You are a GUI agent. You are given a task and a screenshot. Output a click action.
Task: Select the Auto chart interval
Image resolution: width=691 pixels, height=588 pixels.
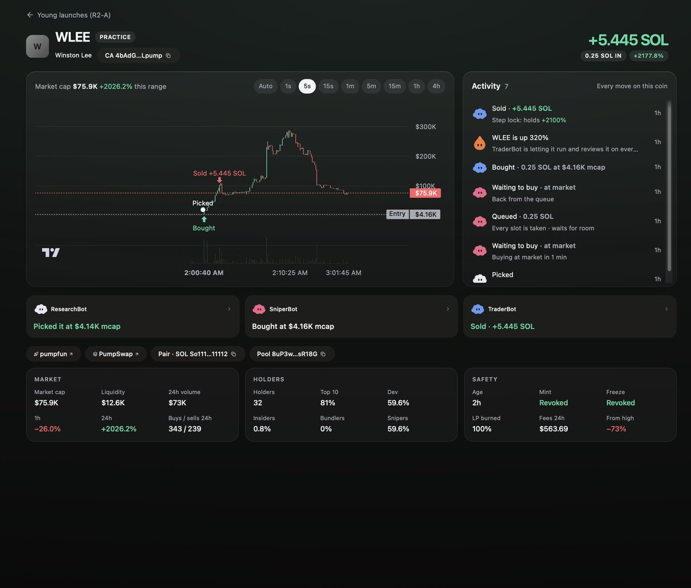click(265, 86)
